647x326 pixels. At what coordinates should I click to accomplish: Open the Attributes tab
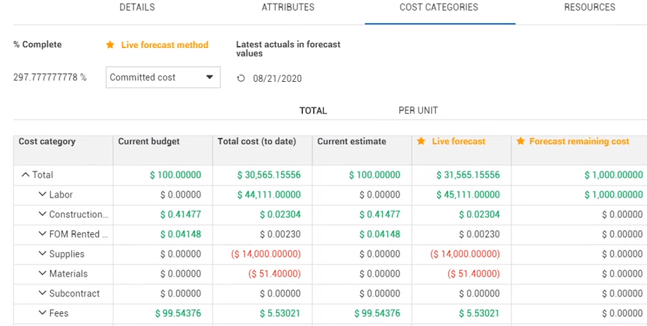point(288,8)
